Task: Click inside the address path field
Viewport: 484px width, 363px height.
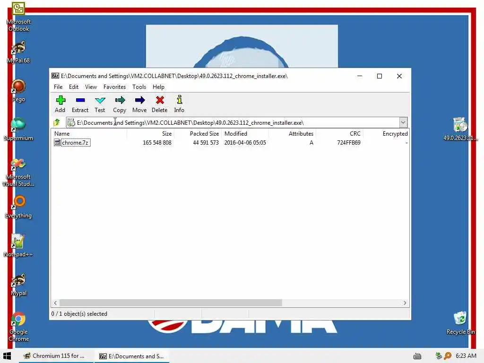Action: [232, 122]
